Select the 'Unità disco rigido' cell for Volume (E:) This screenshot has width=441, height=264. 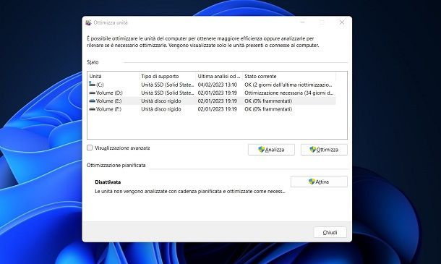(x=161, y=101)
